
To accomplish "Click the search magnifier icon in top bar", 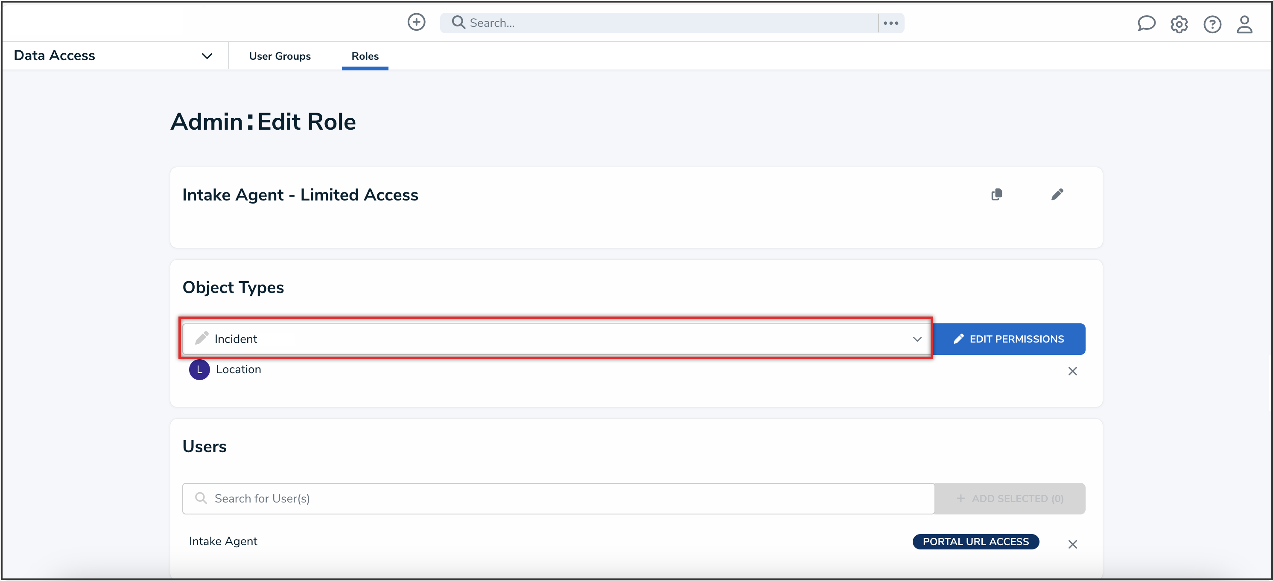I will tap(458, 23).
